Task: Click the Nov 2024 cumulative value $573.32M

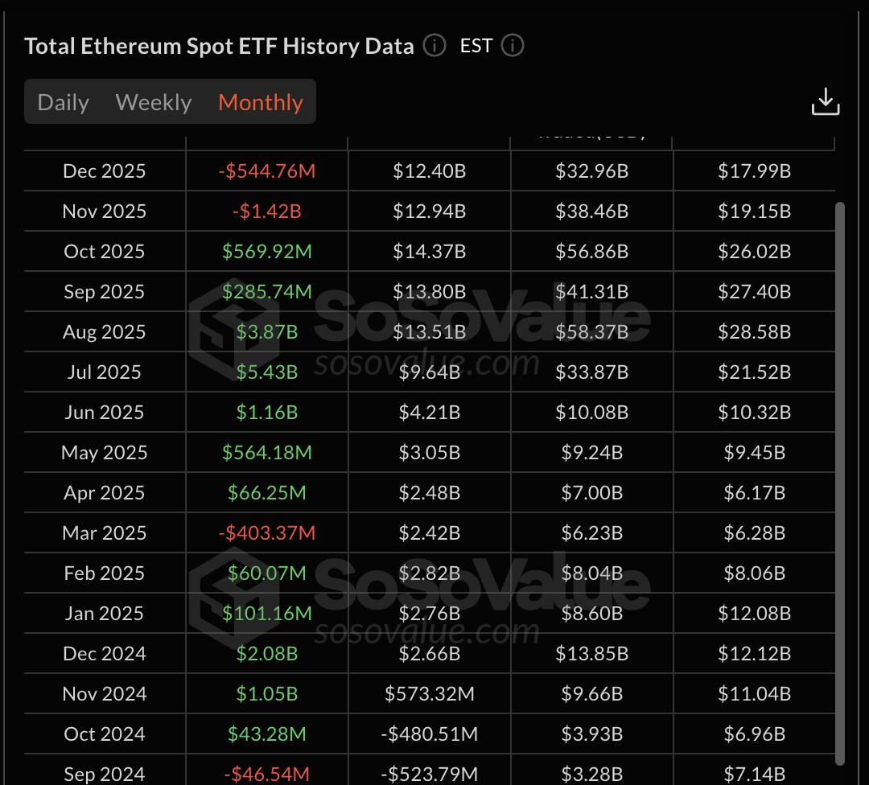Action: [x=430, y=693]
